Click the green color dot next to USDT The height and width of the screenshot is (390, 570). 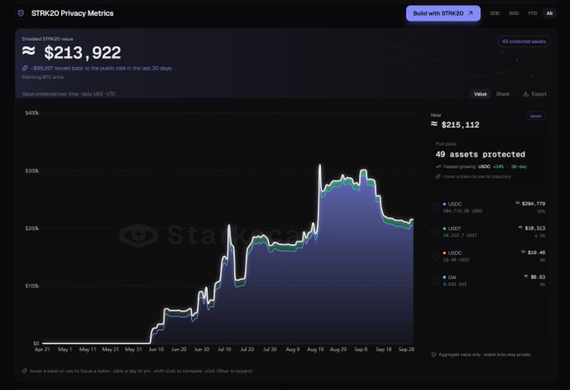click(x=444, y=228)
